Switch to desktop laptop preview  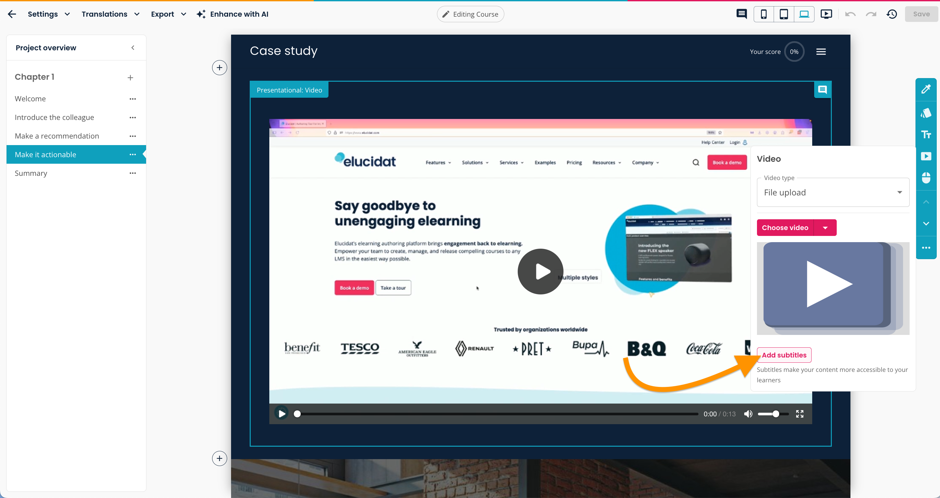pyautogui.click(x=804, y=14)
